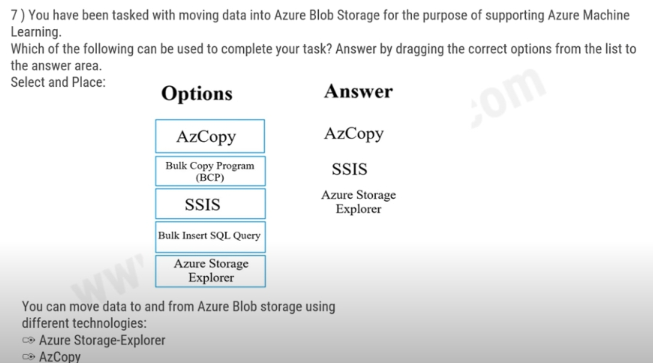Click the Azure Storage-Explorer explanation text
653x363 pixels.
tap(102, 341)
